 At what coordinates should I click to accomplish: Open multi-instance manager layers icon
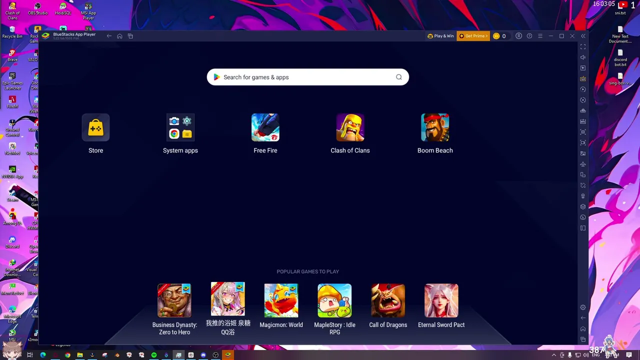pos(583,206)
